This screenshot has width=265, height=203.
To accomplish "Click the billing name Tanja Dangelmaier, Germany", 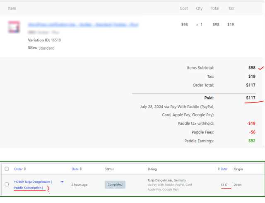I will pos(167,180).
